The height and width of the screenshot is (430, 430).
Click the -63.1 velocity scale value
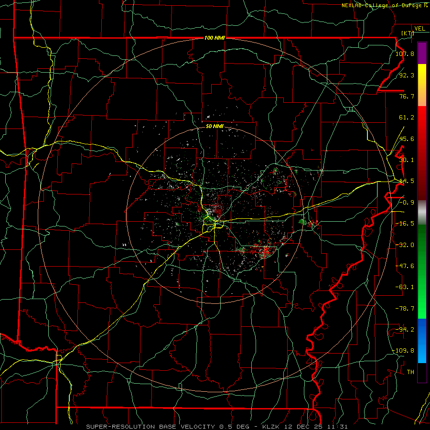[405, 287]
